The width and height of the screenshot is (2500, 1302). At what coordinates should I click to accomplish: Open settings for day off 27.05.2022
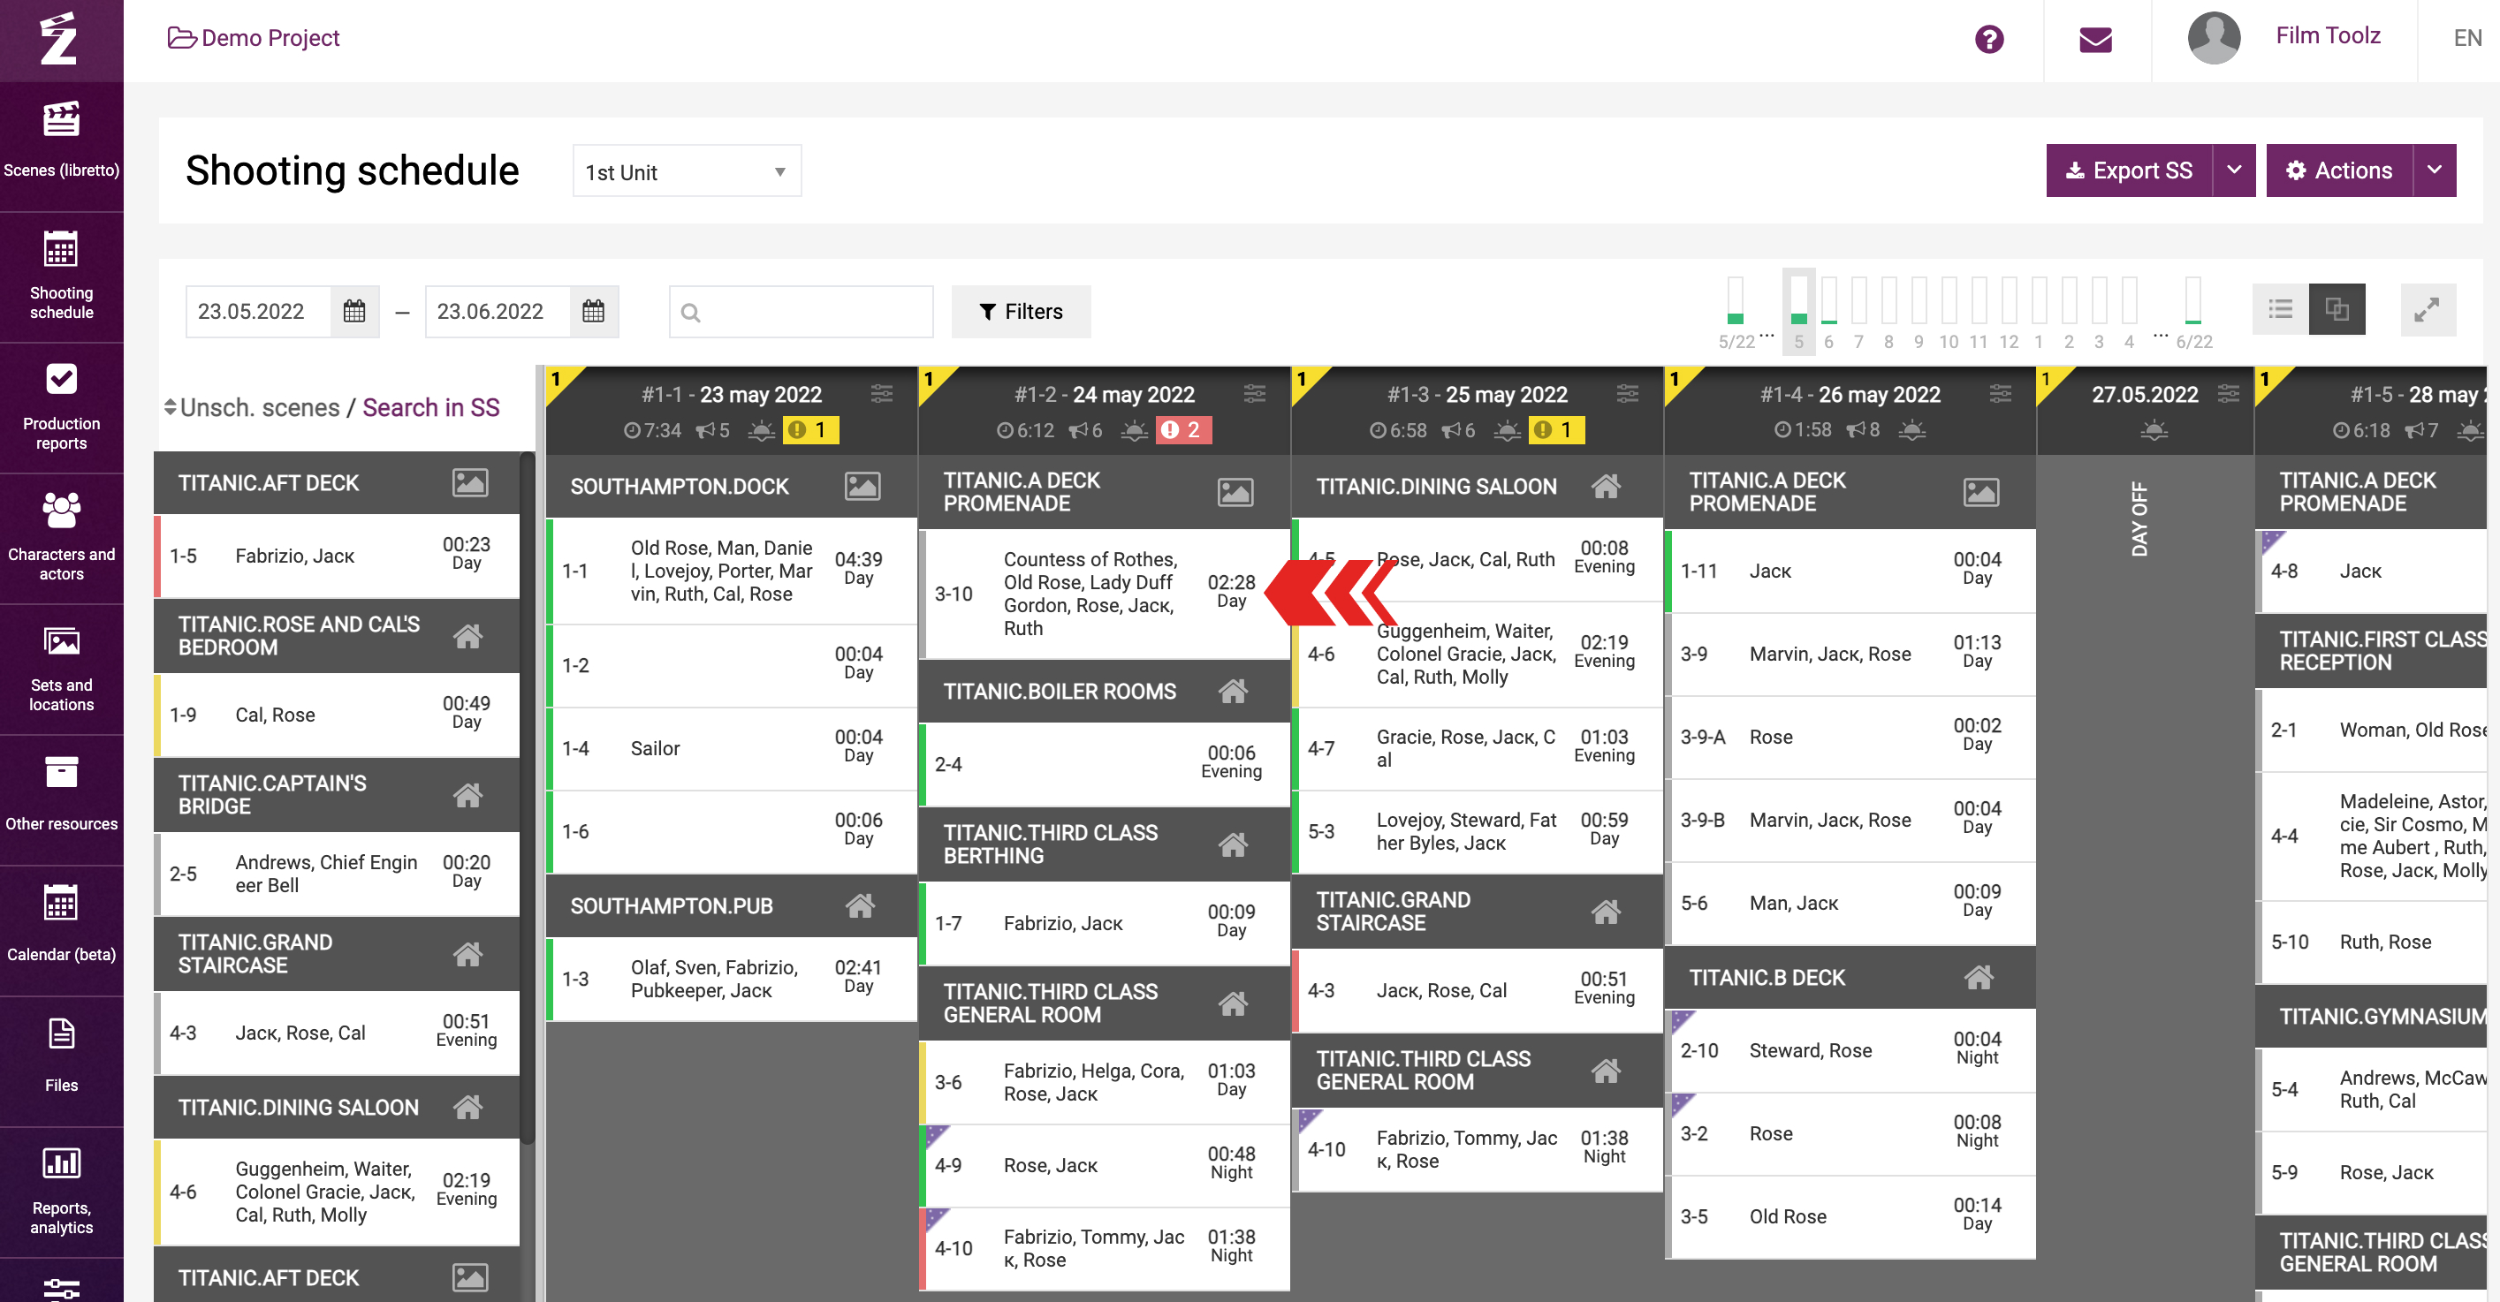[2229, 394]
